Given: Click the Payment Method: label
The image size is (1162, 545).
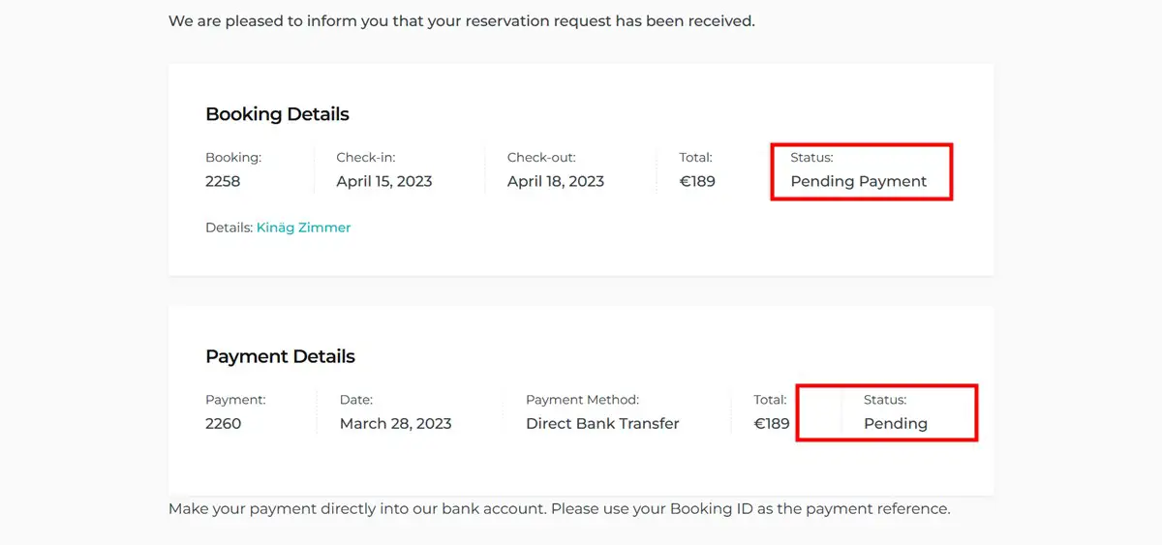Looking at the screenshot, I should pyautogui.click(x=582, y=399).
